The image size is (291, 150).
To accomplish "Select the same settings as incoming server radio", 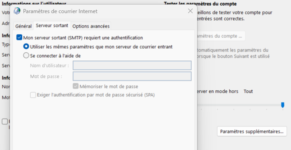I will [x=26, y=46].
